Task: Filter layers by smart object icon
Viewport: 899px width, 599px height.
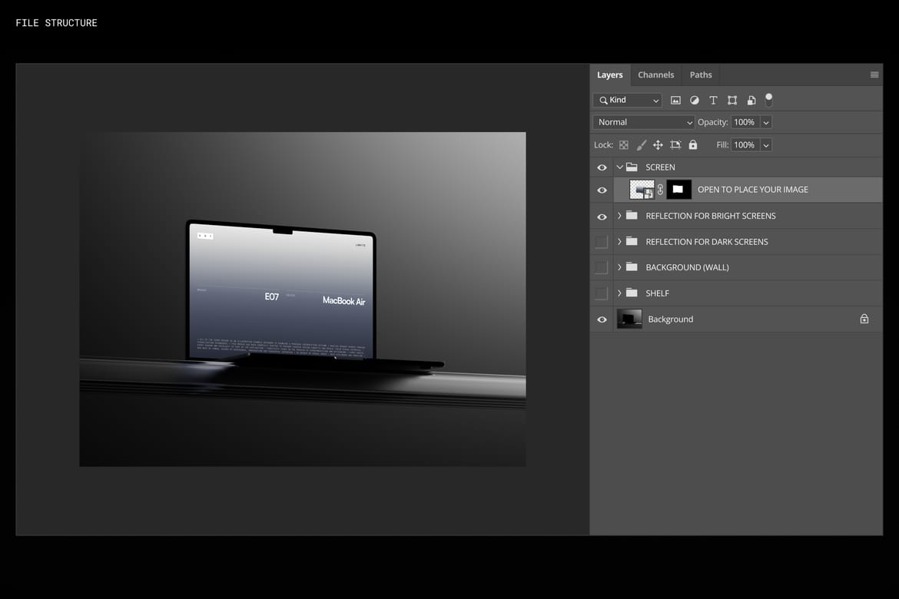Action: tap(751, 101)
